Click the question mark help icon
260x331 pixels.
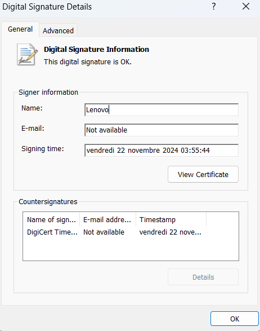click(x=214, y=7)
